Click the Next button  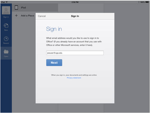[x=54, y=62]
